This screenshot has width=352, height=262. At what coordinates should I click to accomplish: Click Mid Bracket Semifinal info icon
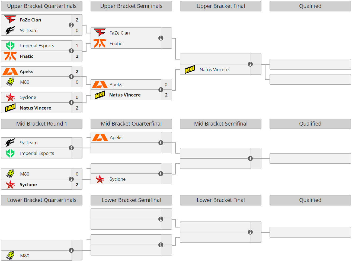[x=250, y=158]
